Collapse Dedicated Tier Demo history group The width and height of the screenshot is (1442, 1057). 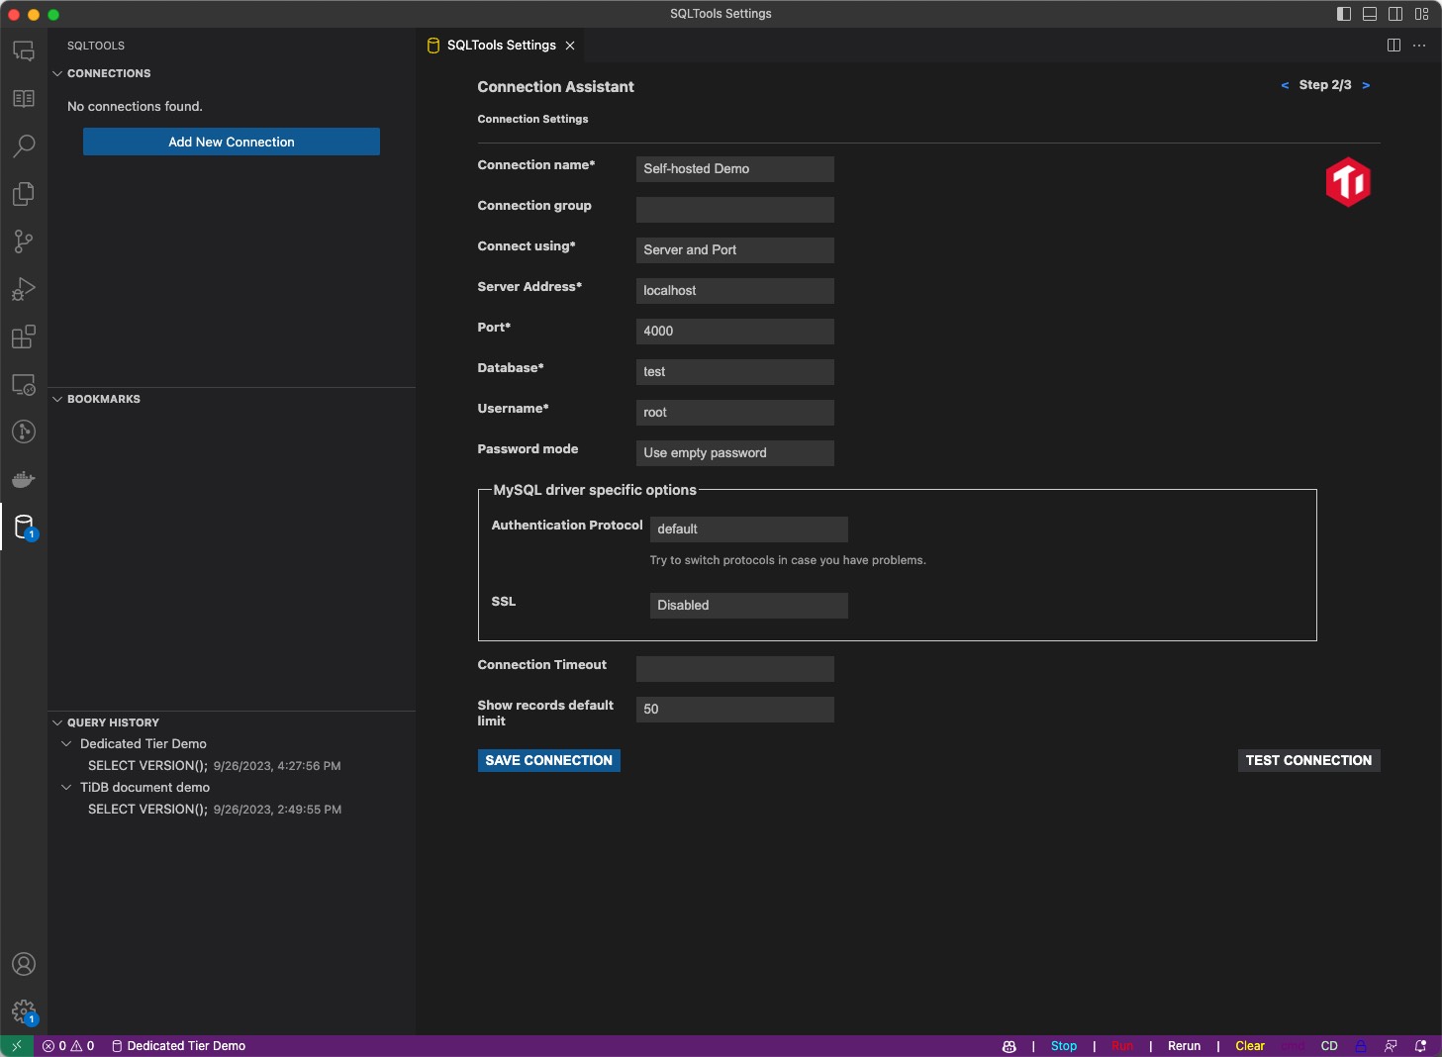[x=67, y=744]
